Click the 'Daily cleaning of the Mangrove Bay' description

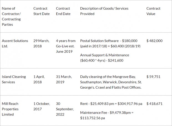point(111,82)
